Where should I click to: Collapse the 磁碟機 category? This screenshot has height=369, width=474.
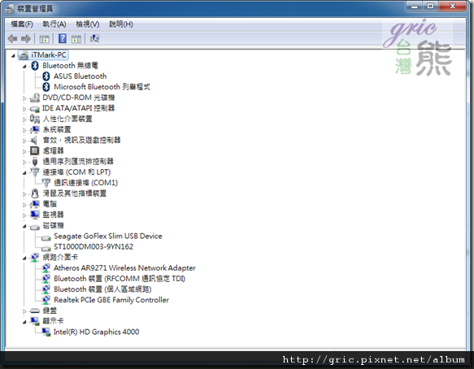point(24,226)
